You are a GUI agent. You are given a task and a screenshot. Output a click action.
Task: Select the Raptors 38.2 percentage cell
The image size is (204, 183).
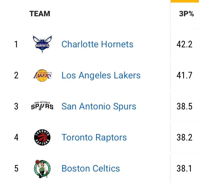(184, 137)
